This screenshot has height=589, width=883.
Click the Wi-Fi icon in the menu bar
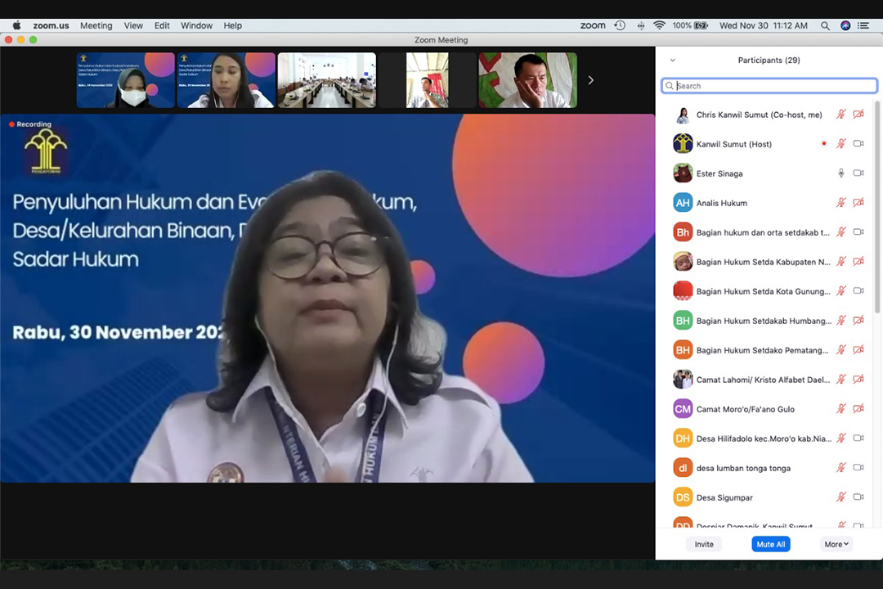click(x=659, y=25)
